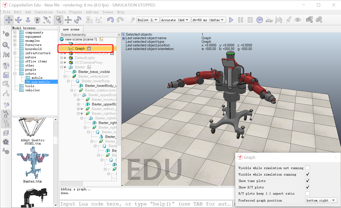Click the Lua code input field
This screenshot has width=341, height=208.
point(146,204)
